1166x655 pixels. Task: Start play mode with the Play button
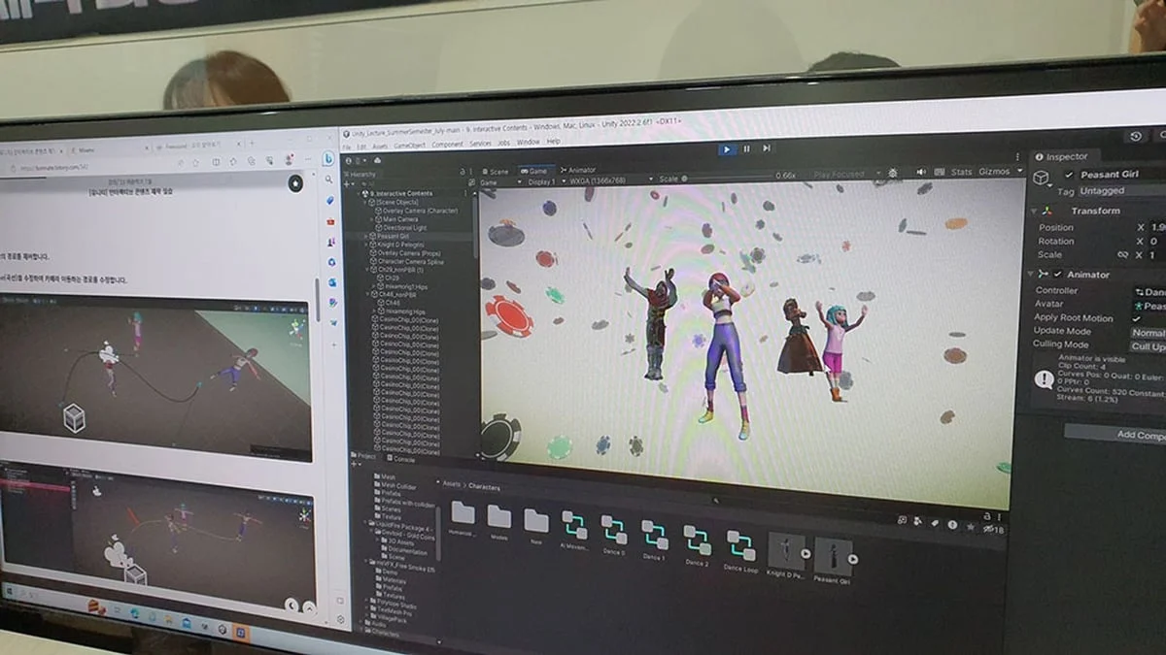pos(727,149)
